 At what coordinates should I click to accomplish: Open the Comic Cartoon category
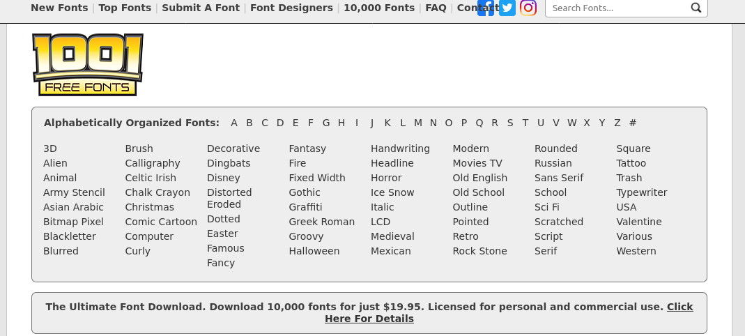(x=161, y=222)
